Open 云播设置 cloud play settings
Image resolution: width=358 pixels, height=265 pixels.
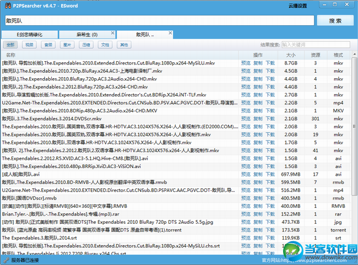tap(297, 6)
